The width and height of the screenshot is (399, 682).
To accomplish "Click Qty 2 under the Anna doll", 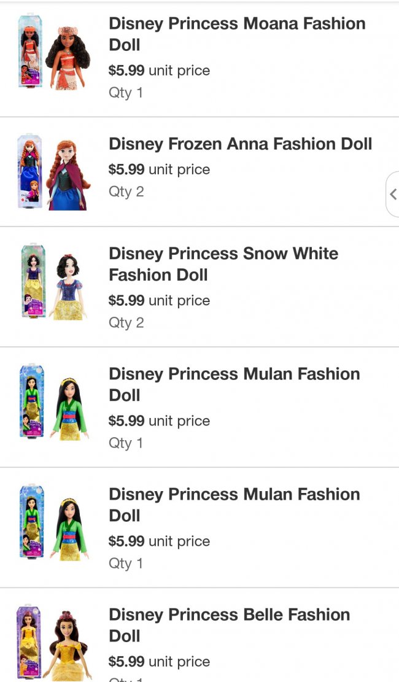I will (x=126, y=192).
